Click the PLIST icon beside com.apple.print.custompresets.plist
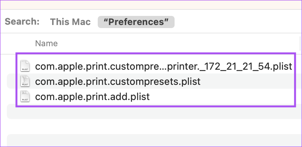302x147 pixels. pos(25,81)
